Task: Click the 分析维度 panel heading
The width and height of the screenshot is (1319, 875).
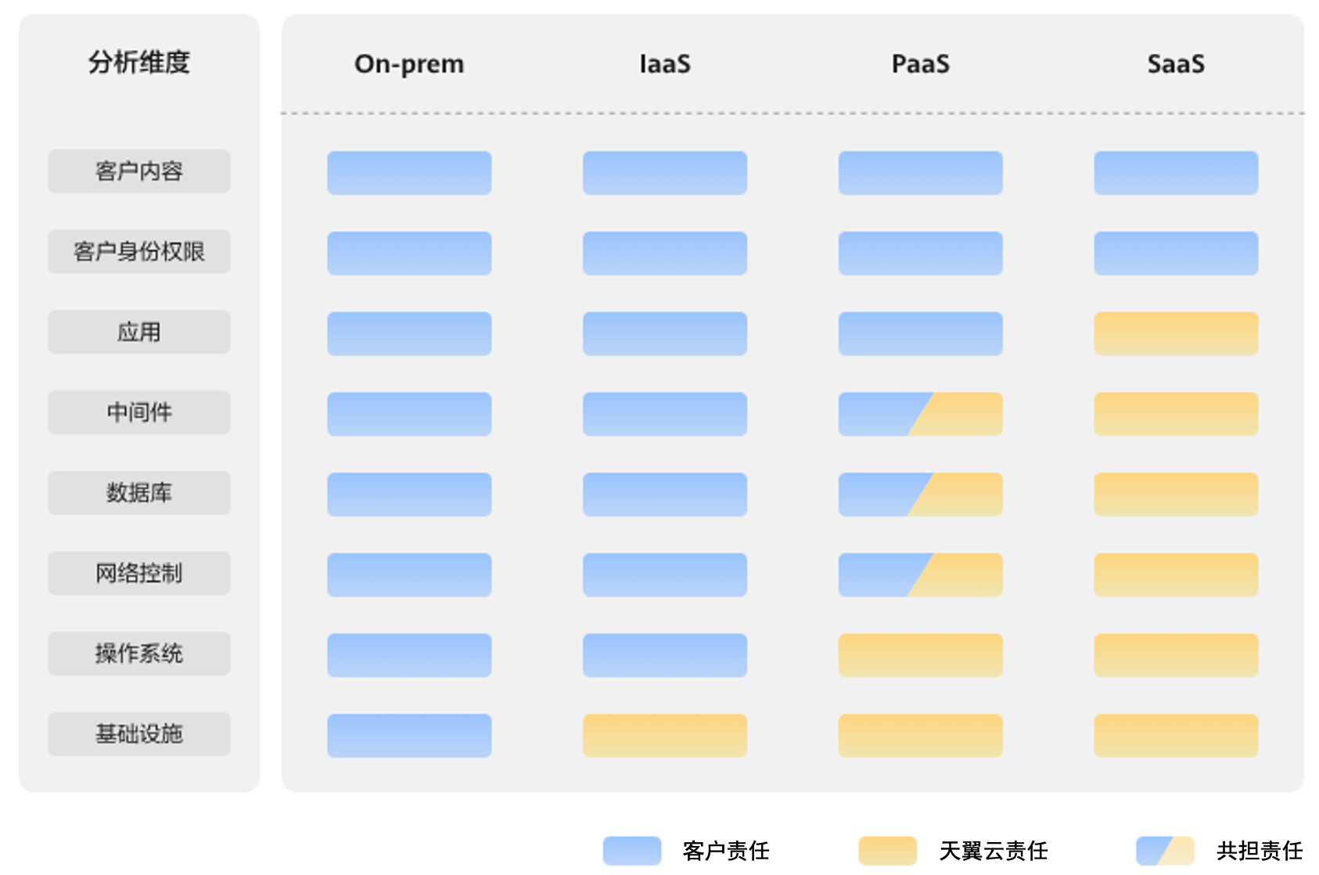Action: (x=139, y=63)
